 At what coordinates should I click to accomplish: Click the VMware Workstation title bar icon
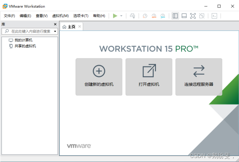tap(5, 6)
